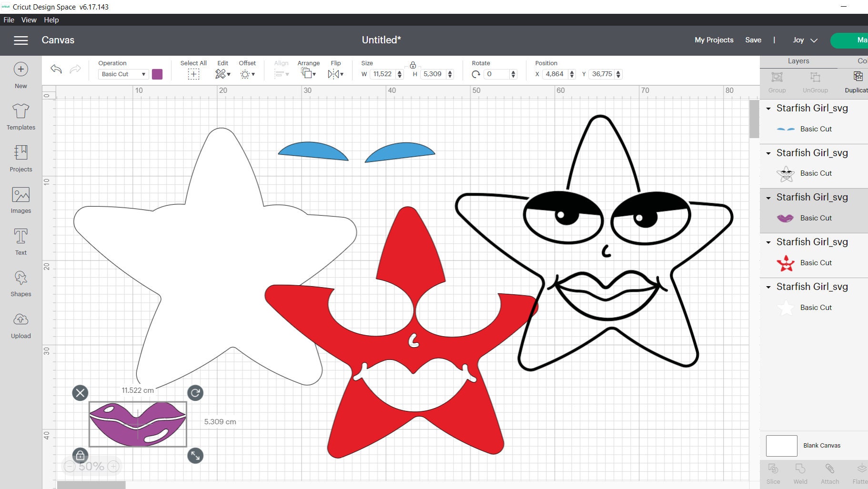The width and height of the screenshot is (868, 489).
Task: Switch to the Layers tab
Action: pos(798,61)
